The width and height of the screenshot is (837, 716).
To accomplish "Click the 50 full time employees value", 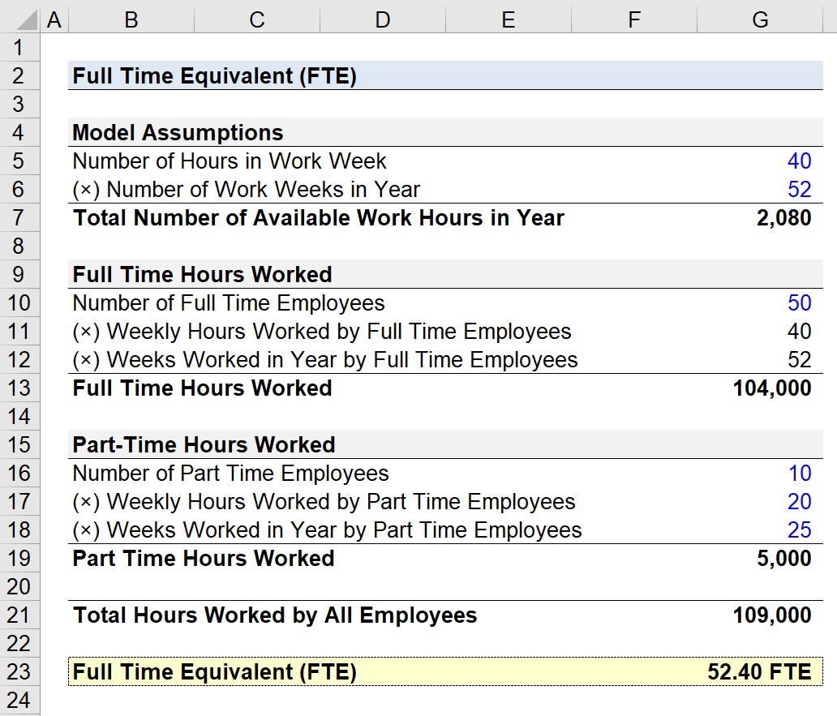I will [x=760, y=303].
